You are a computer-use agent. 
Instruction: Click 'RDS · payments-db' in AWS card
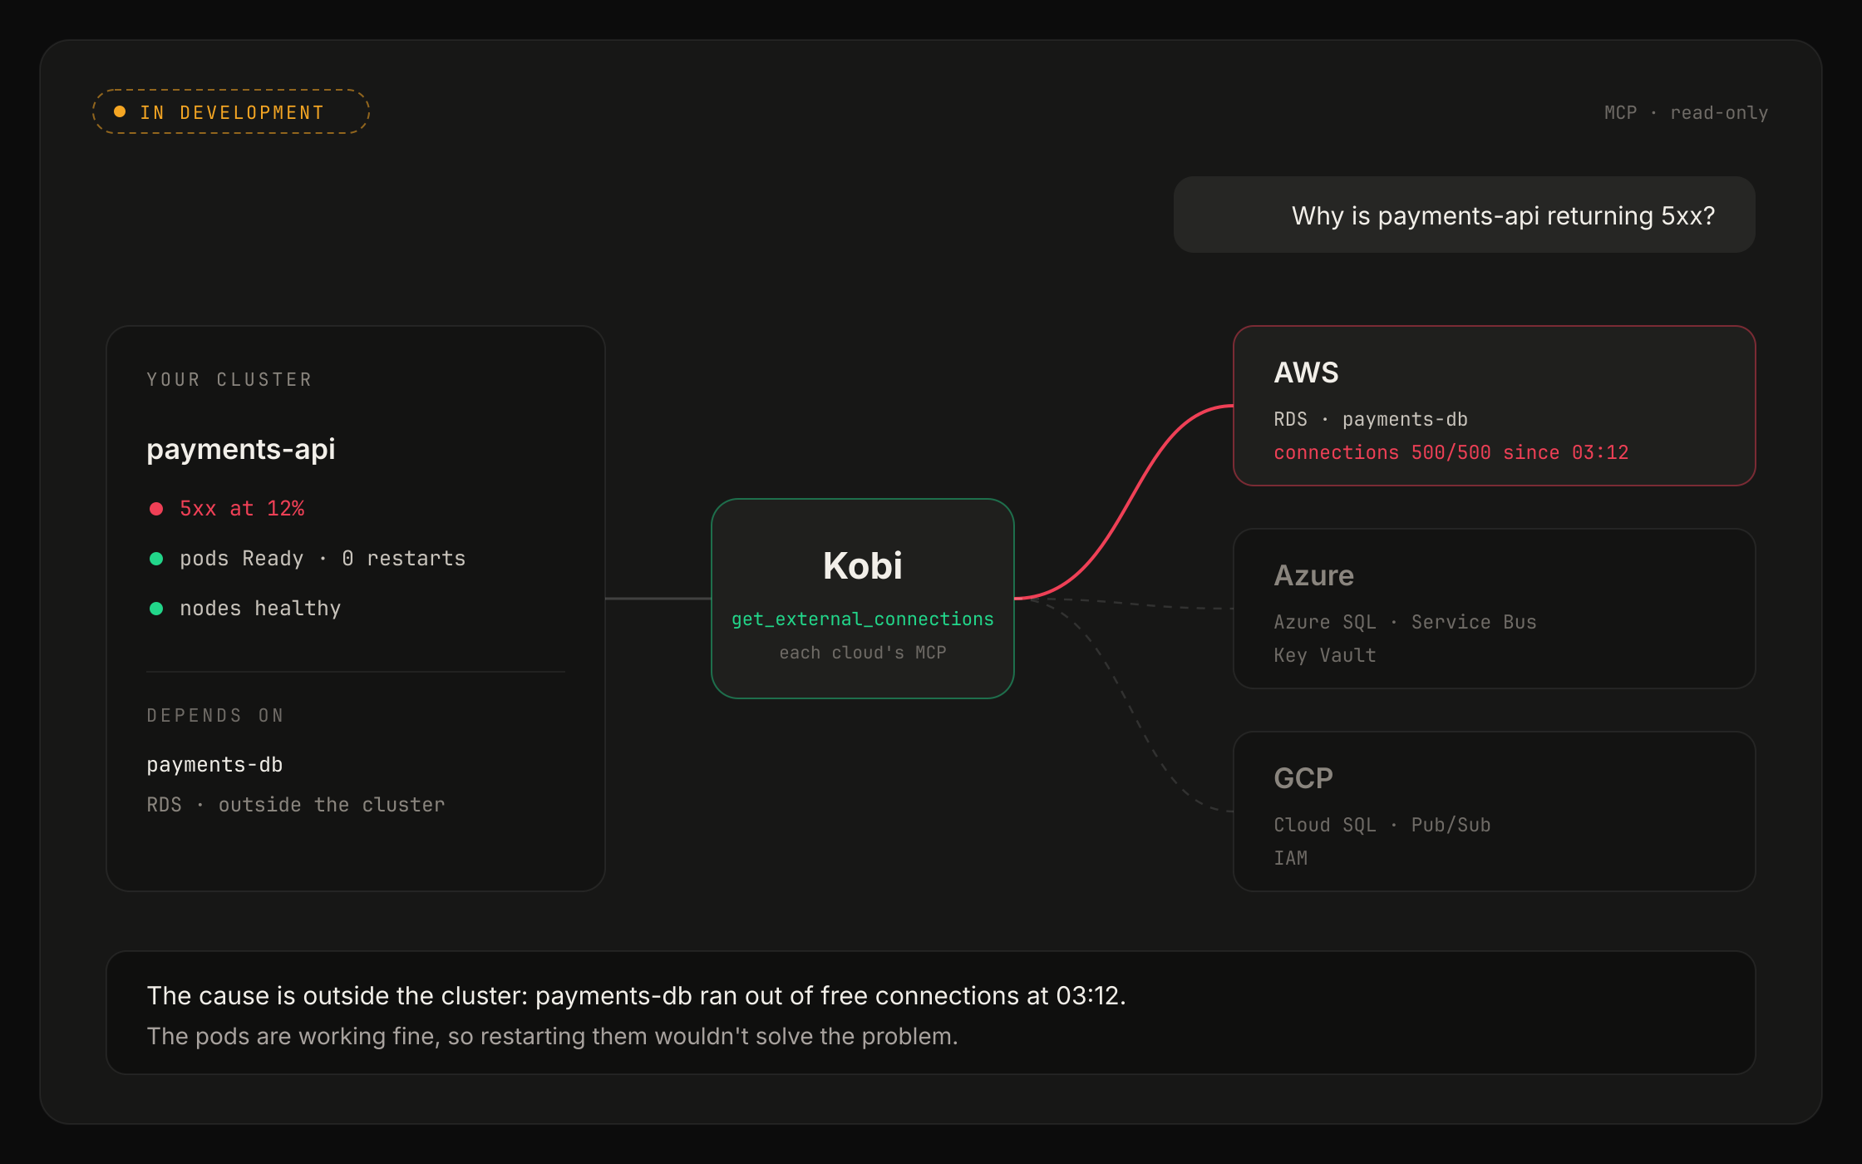point(1371,420)
